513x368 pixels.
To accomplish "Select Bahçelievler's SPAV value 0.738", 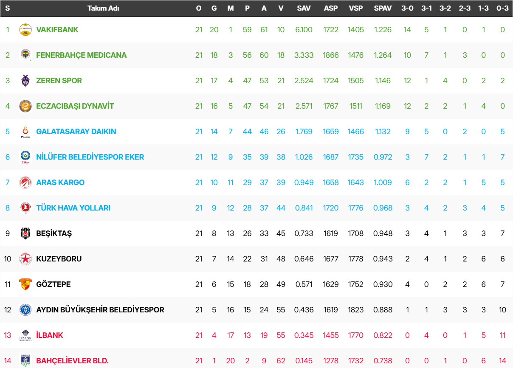I will (383, 361).
